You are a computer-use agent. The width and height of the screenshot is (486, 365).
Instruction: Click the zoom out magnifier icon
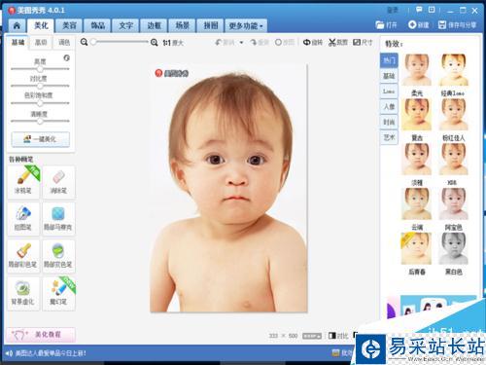click(84, 42)
